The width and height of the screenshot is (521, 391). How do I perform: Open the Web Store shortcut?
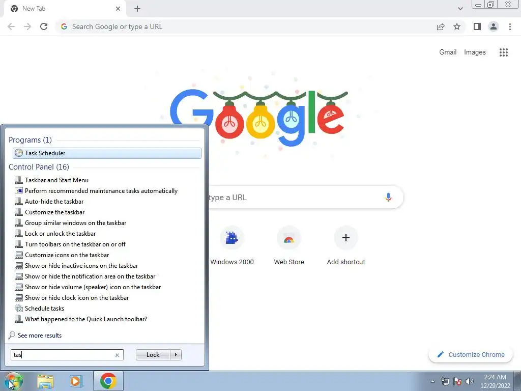(289, 245)
